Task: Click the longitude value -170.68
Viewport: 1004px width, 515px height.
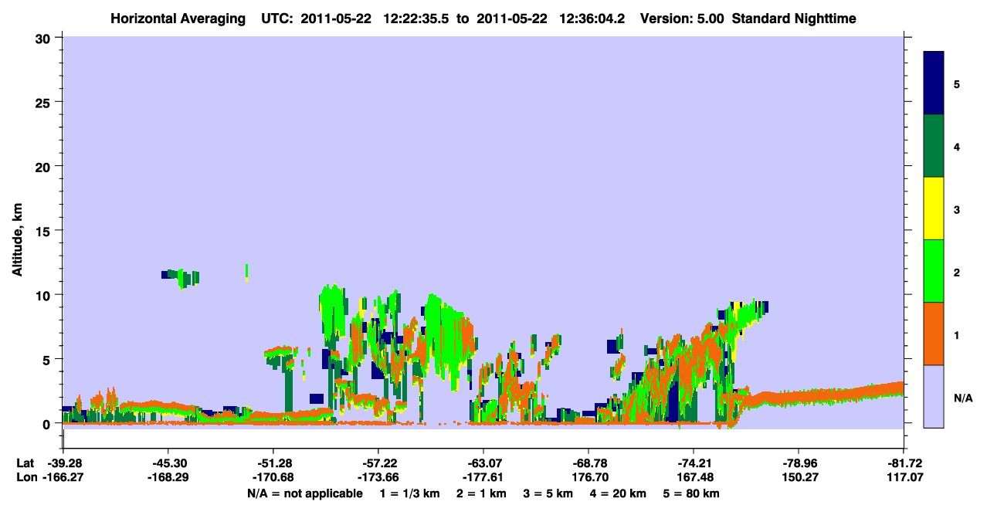Action: (273, 478)
